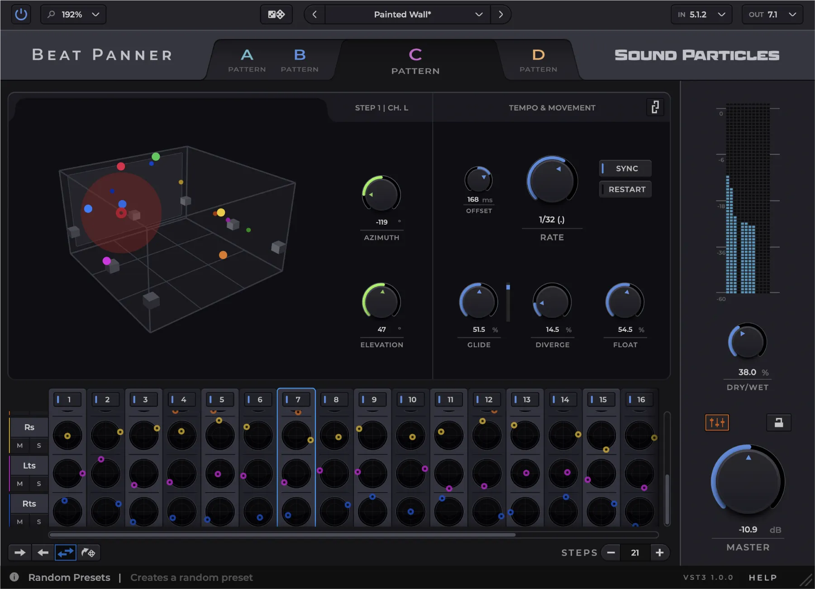Mute the Lts channel
This screenshot has height=589, width=815.
pyautogui.click(x=20, y=484)
